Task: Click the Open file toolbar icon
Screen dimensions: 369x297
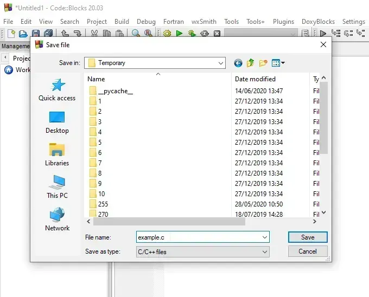Action: click(x=23, y=34)
